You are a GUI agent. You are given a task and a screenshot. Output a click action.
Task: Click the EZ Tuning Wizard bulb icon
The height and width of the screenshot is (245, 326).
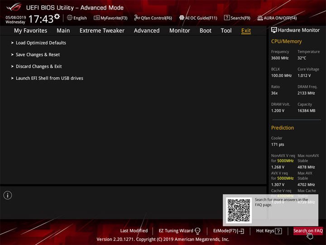click(x=197, y=231)
